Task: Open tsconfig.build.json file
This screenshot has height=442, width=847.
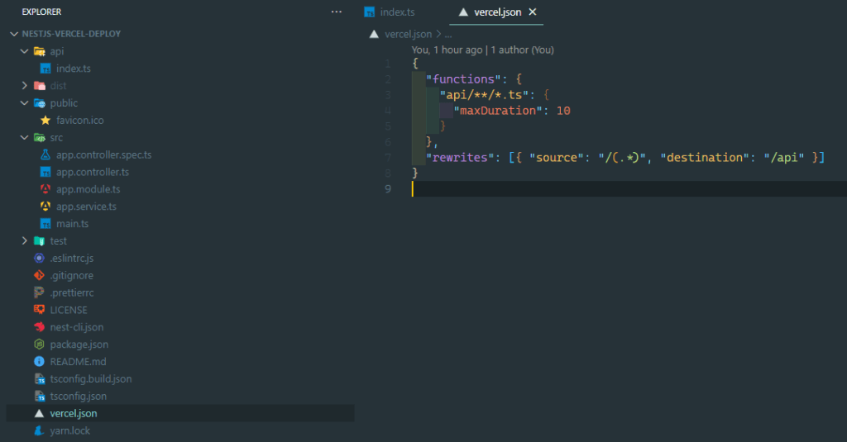Action: pyautogui.click(x=91, y=379)
